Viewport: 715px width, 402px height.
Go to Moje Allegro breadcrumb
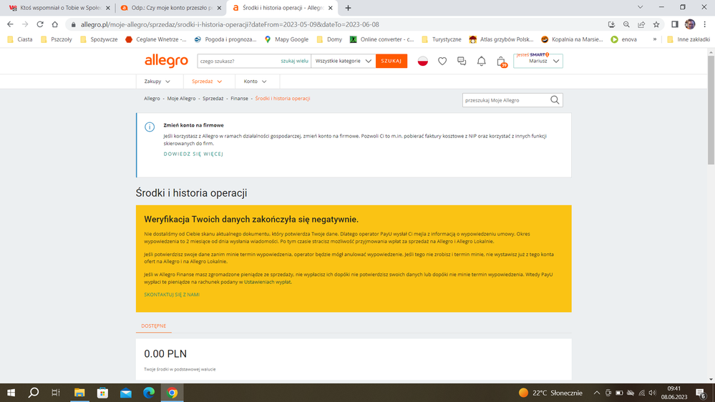(x=181, y=99)
